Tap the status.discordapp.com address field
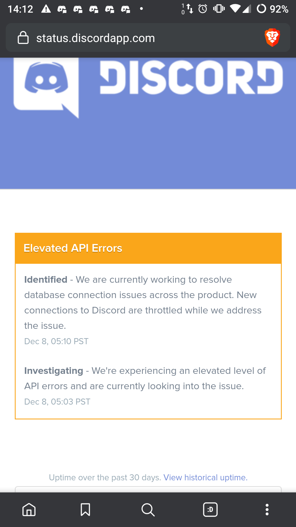296x527 pixels. pyautogui.click(x=95, y=38)
